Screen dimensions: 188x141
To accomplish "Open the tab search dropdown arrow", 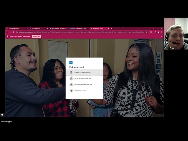I will [7, 28].
